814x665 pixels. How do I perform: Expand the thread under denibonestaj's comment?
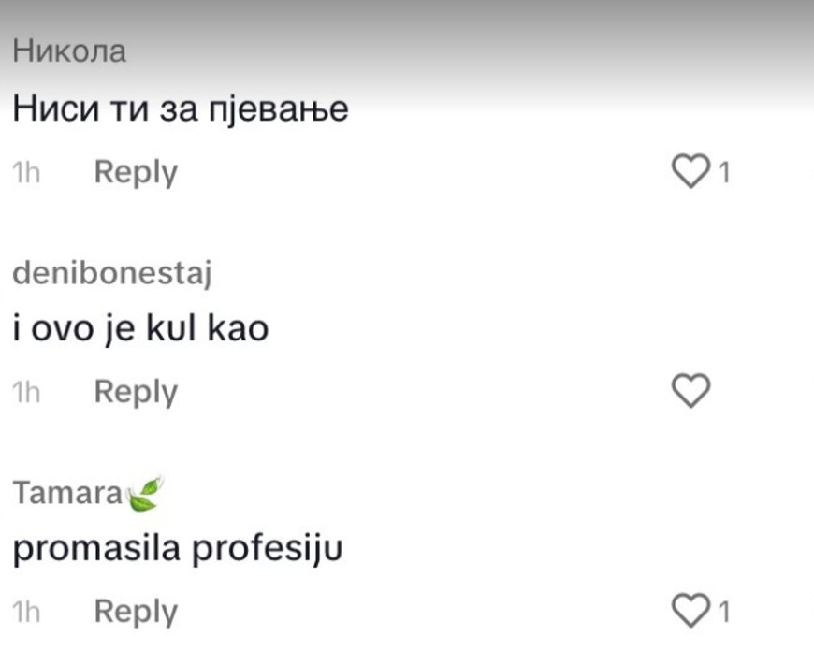point(136,390)
